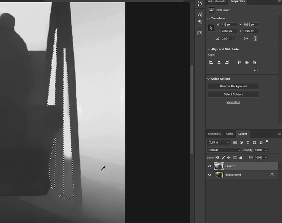Screen dimensions: 282x223
Task: Lock image pixels with brush icon
Action: pos(223,158)
